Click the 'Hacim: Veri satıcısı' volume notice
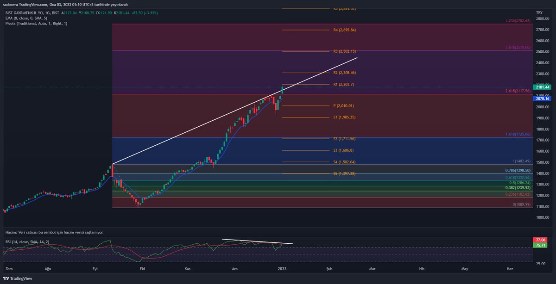 pos(54,232)
